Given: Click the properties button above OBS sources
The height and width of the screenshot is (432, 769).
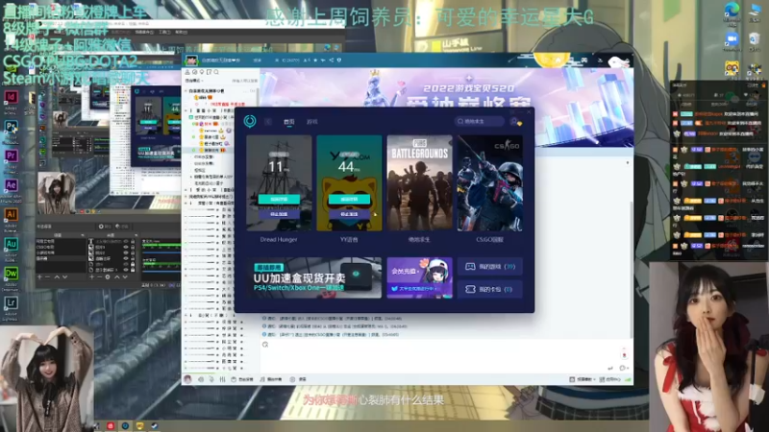Looking at the screenshot, I should click(x=105, y=227).
